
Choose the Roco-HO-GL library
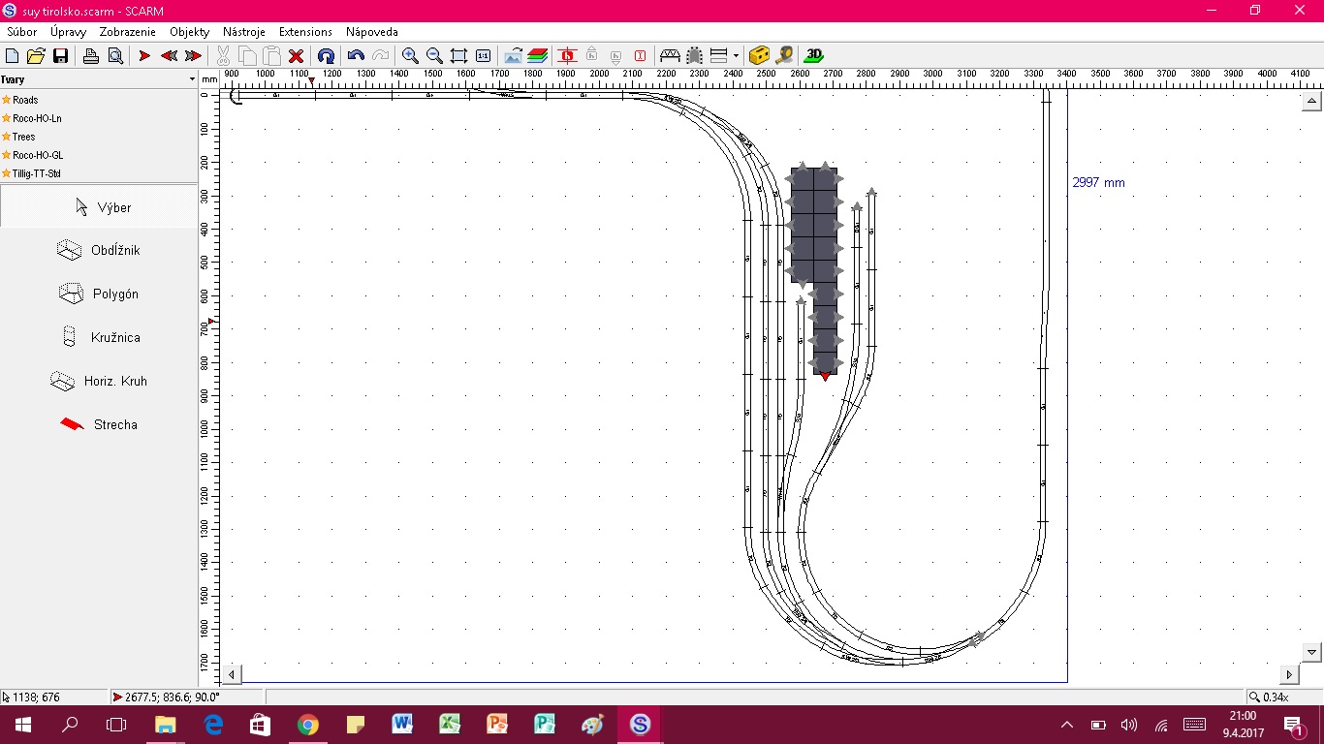pyautogui.click(x=38, y=155)
